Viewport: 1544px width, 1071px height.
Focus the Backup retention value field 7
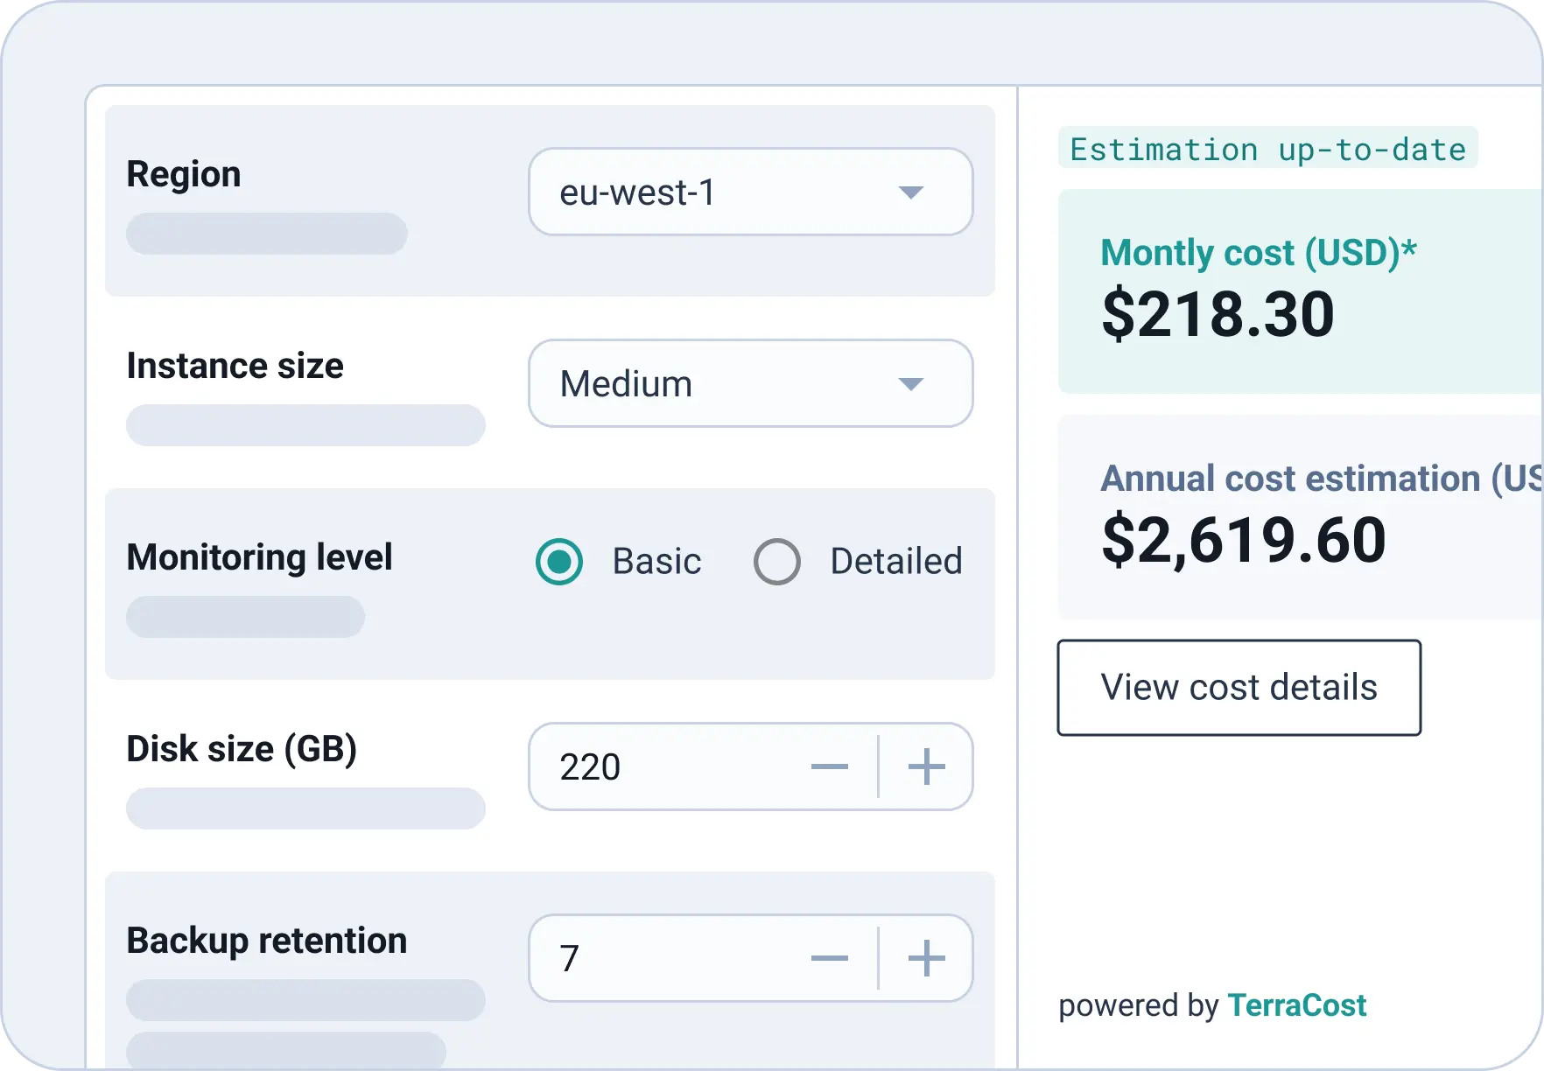665,959
